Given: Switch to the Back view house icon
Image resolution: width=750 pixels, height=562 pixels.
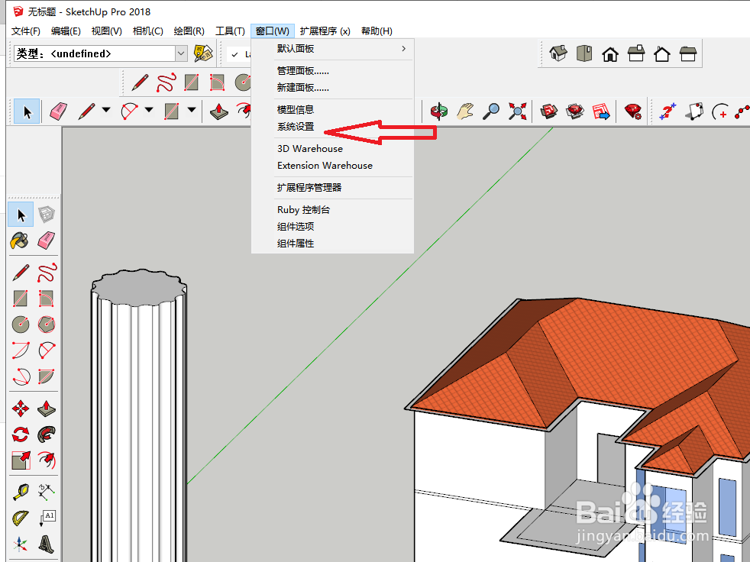Looking at the screenshot, I should point(662,54).
